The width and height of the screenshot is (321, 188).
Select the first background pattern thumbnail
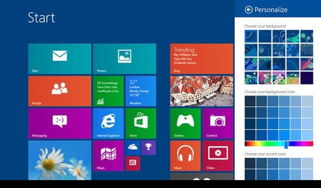pyautogui.click(x=251, y=36)
